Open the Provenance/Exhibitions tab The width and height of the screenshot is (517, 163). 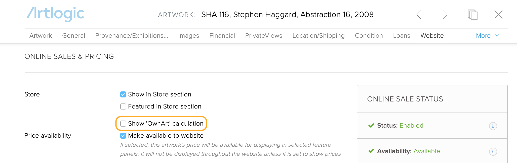[132, 36]
